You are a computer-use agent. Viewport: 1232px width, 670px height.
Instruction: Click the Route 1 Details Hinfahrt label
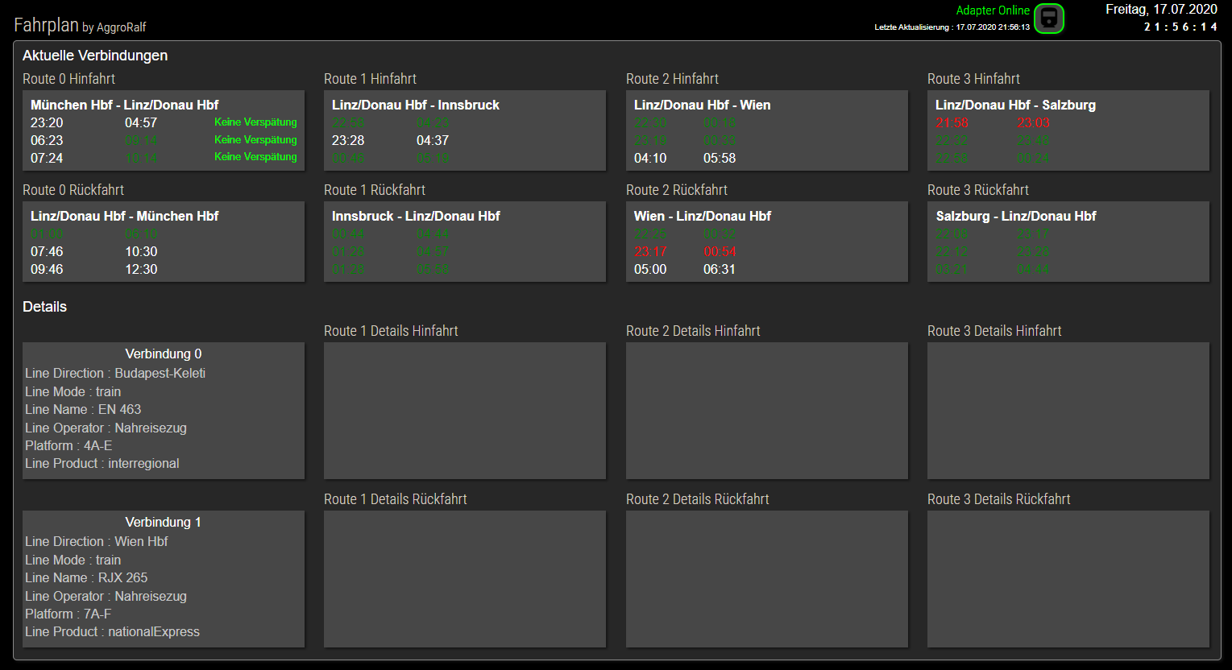[391, 331]
